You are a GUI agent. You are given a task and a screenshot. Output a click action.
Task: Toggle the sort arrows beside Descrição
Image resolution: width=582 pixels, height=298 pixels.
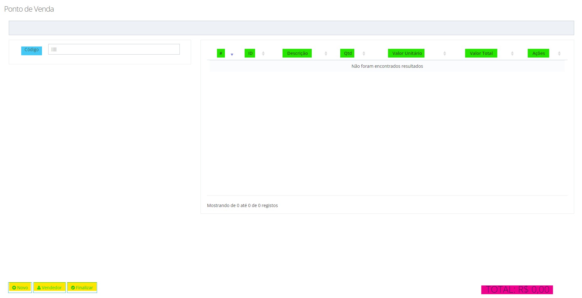[x=326, y=54]
